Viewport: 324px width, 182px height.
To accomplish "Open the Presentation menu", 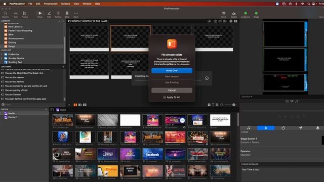I will [51, 4].
